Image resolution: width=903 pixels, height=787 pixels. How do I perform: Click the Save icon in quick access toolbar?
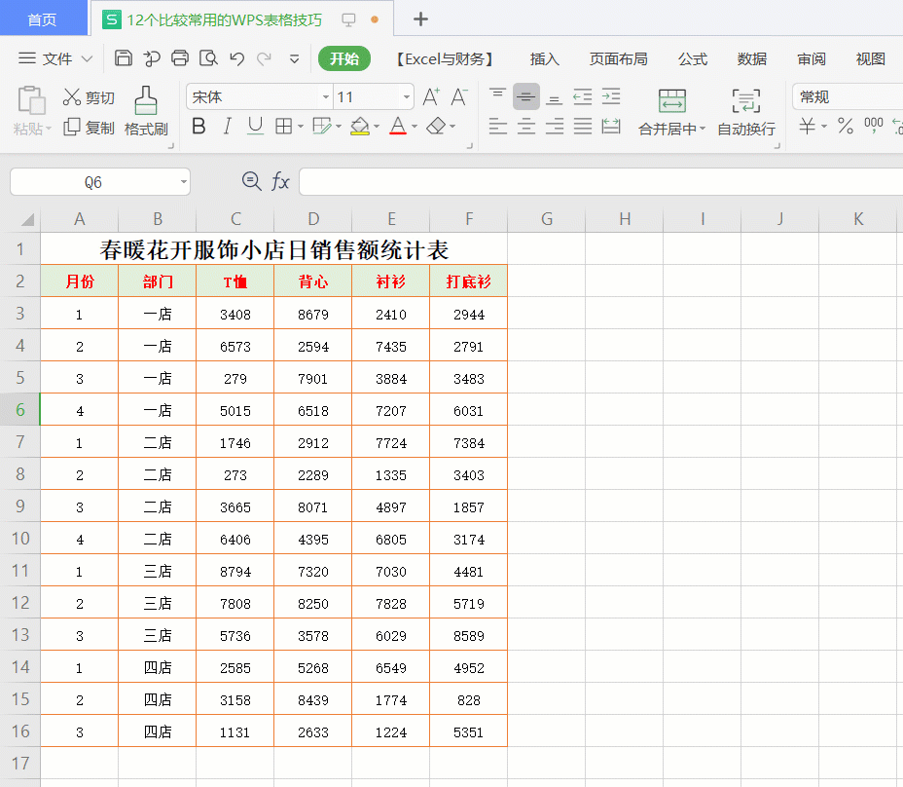[124, 58]
